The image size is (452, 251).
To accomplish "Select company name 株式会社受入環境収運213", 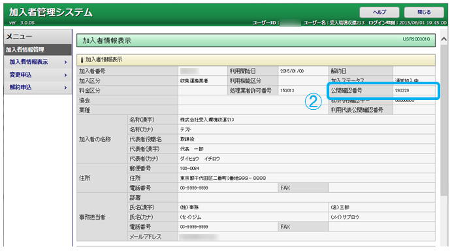I will pos(207,120).
